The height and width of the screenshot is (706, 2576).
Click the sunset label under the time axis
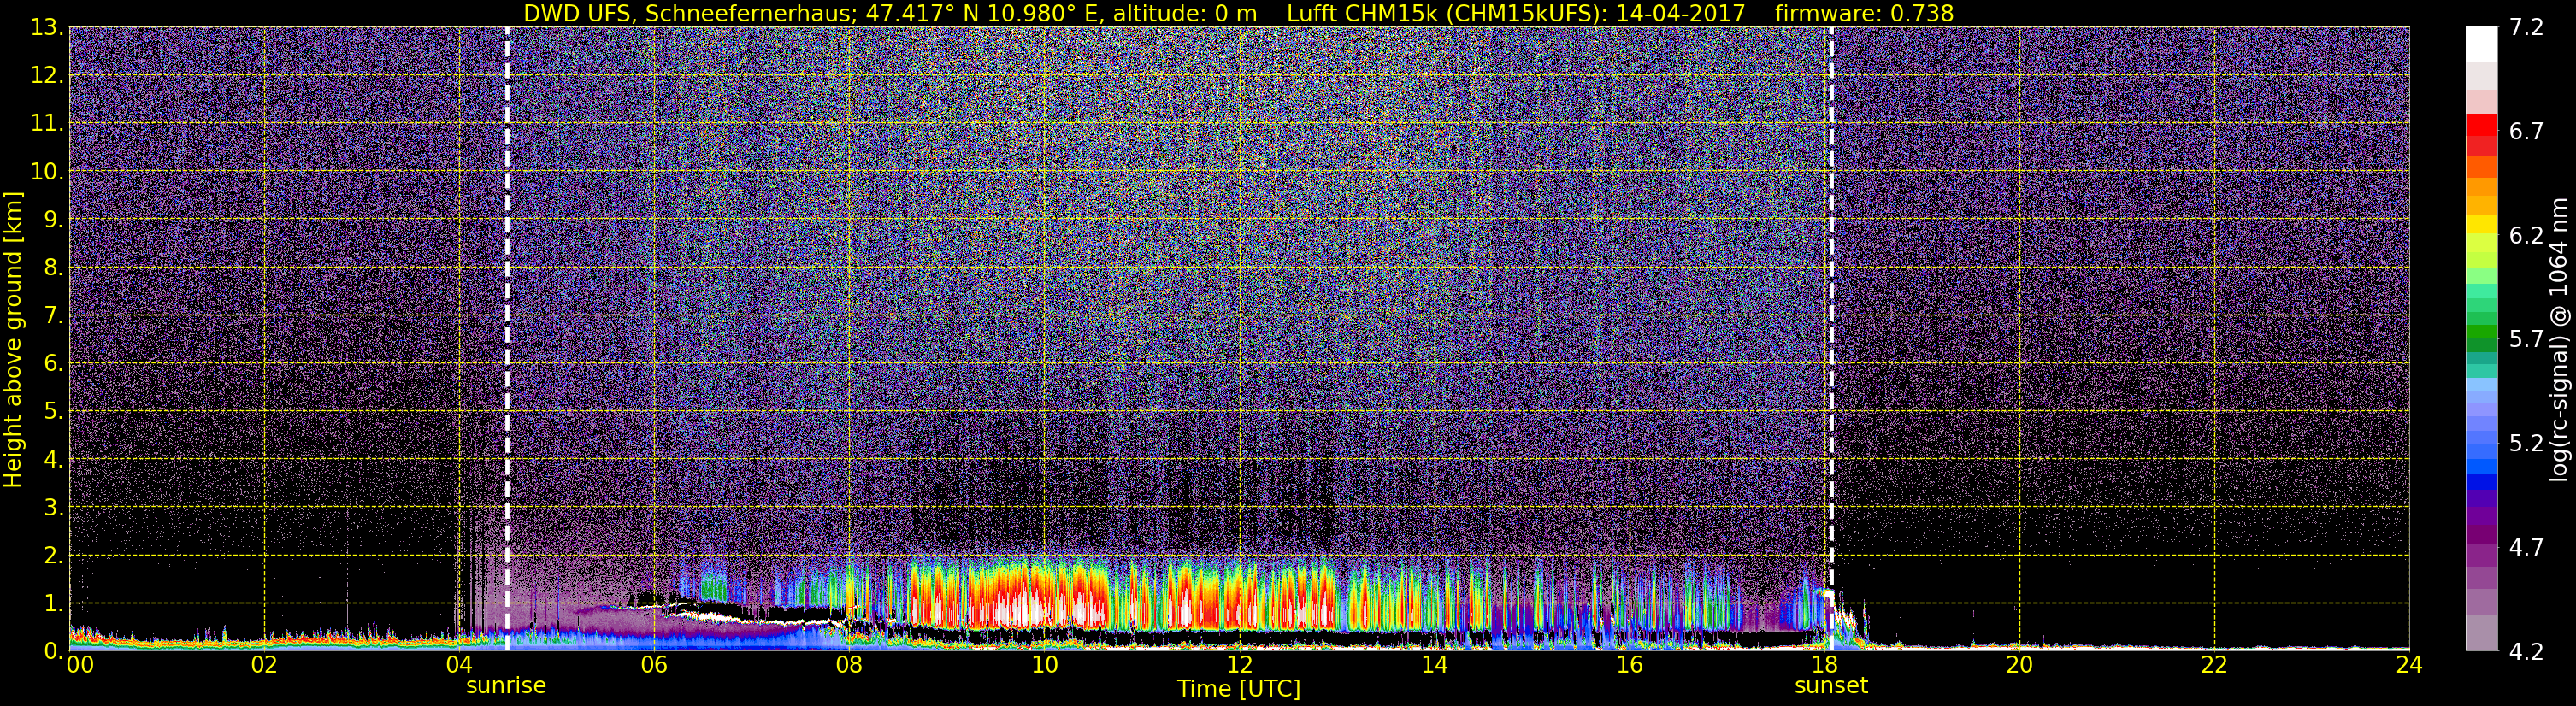[1831, 686]
